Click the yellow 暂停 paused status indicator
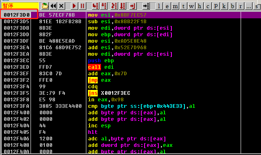261x155 pixels. click(20, 6)
